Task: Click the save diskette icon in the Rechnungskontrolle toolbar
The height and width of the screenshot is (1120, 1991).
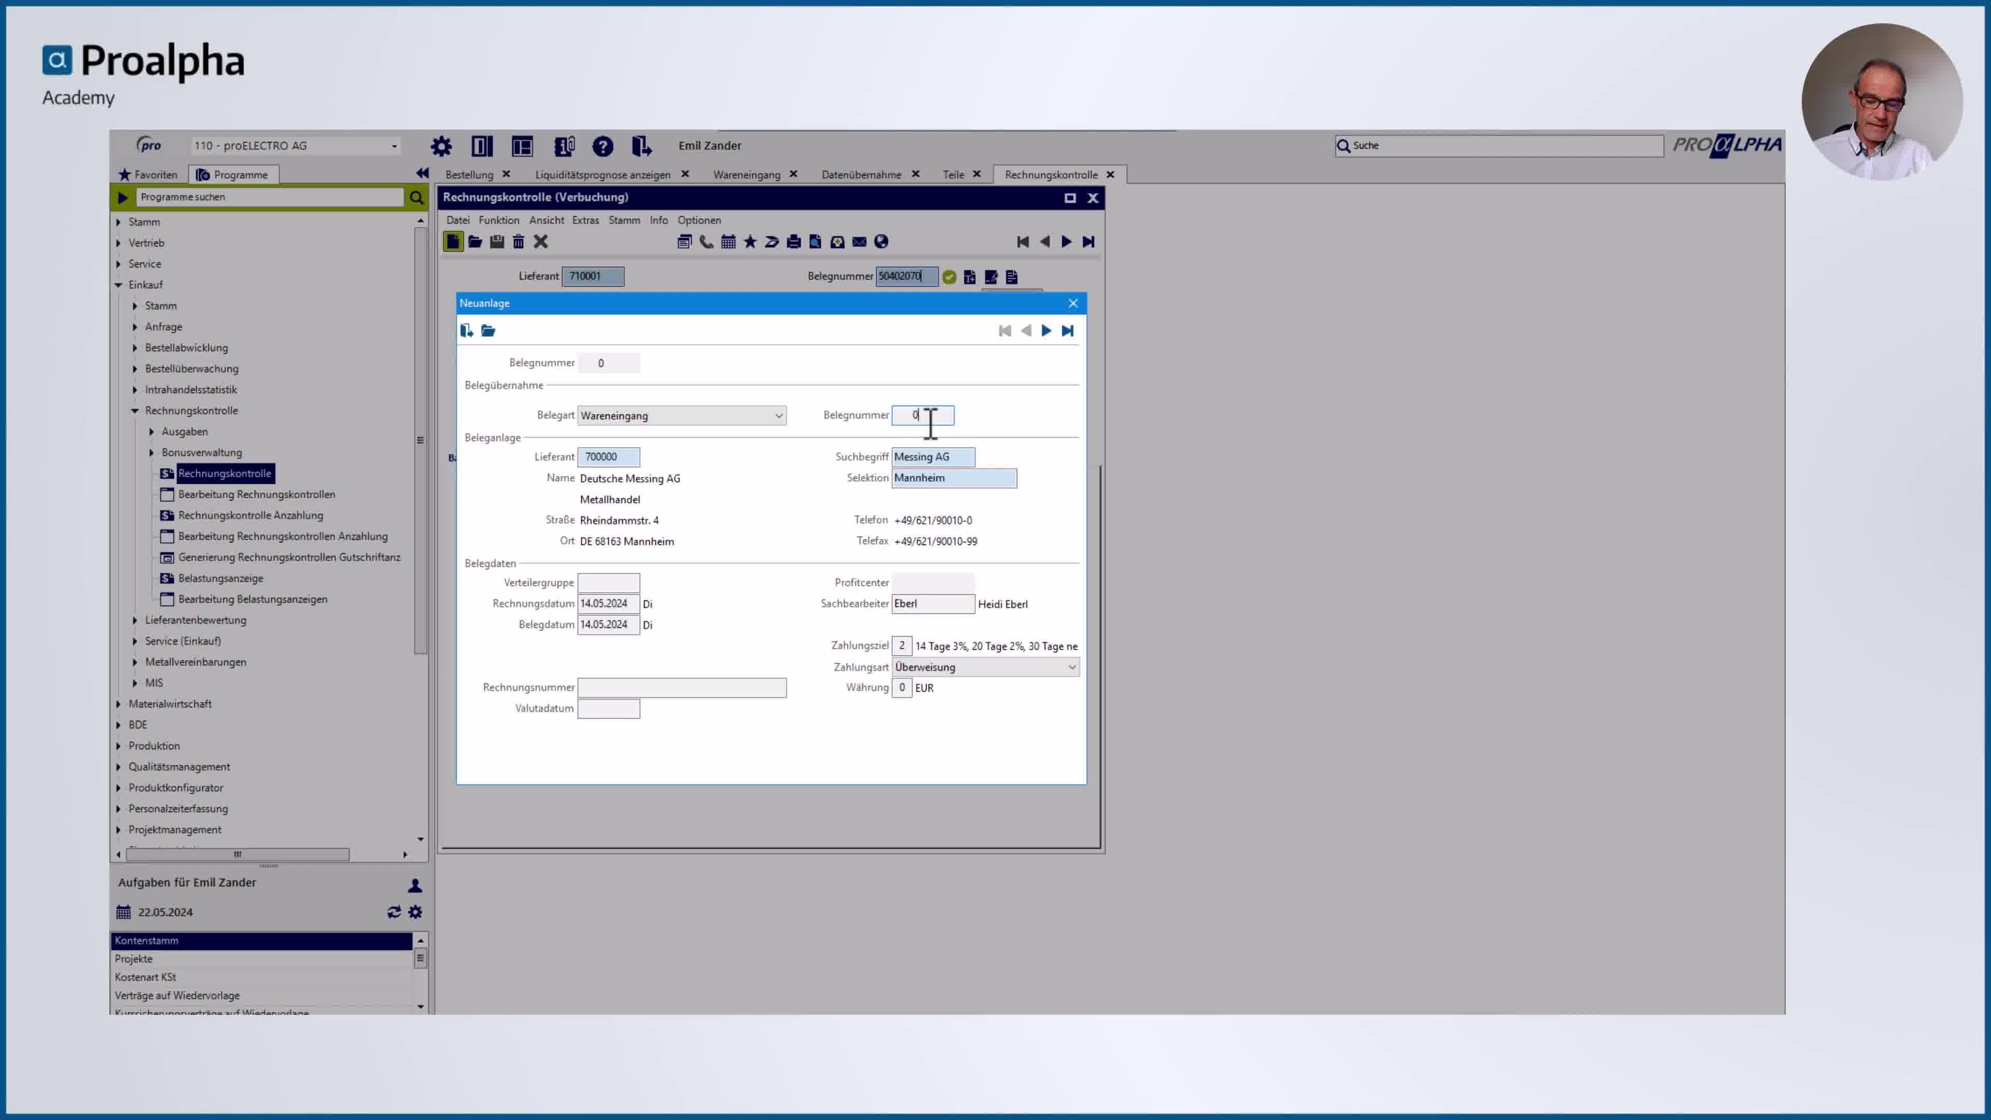Action: (x=497, y=242)
